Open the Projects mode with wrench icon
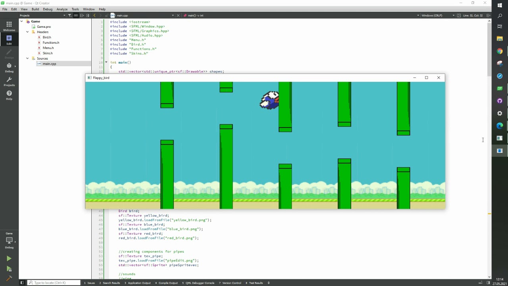 pos(9,81)
